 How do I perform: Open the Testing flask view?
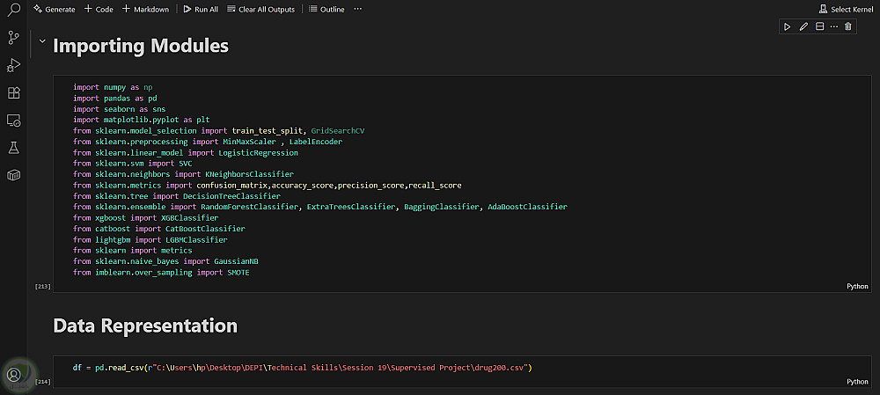(x=13, y=147)
